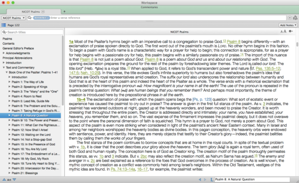Open the NICOT Psalms module dropdown
Image resolution: width=299 pixels, height=183 pixels.
click(x=13, y=18)
